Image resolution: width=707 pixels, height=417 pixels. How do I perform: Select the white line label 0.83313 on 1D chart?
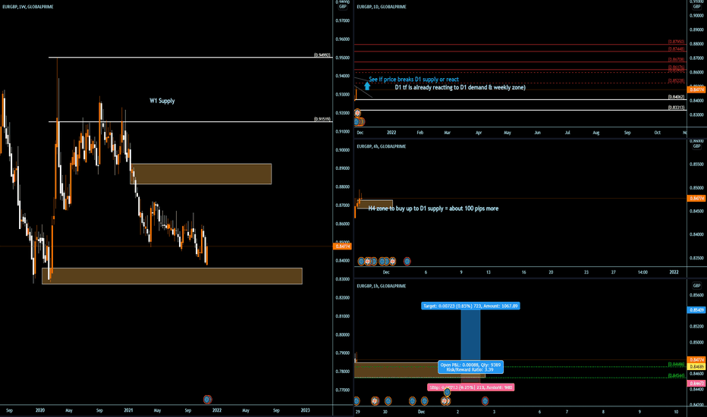677,108
